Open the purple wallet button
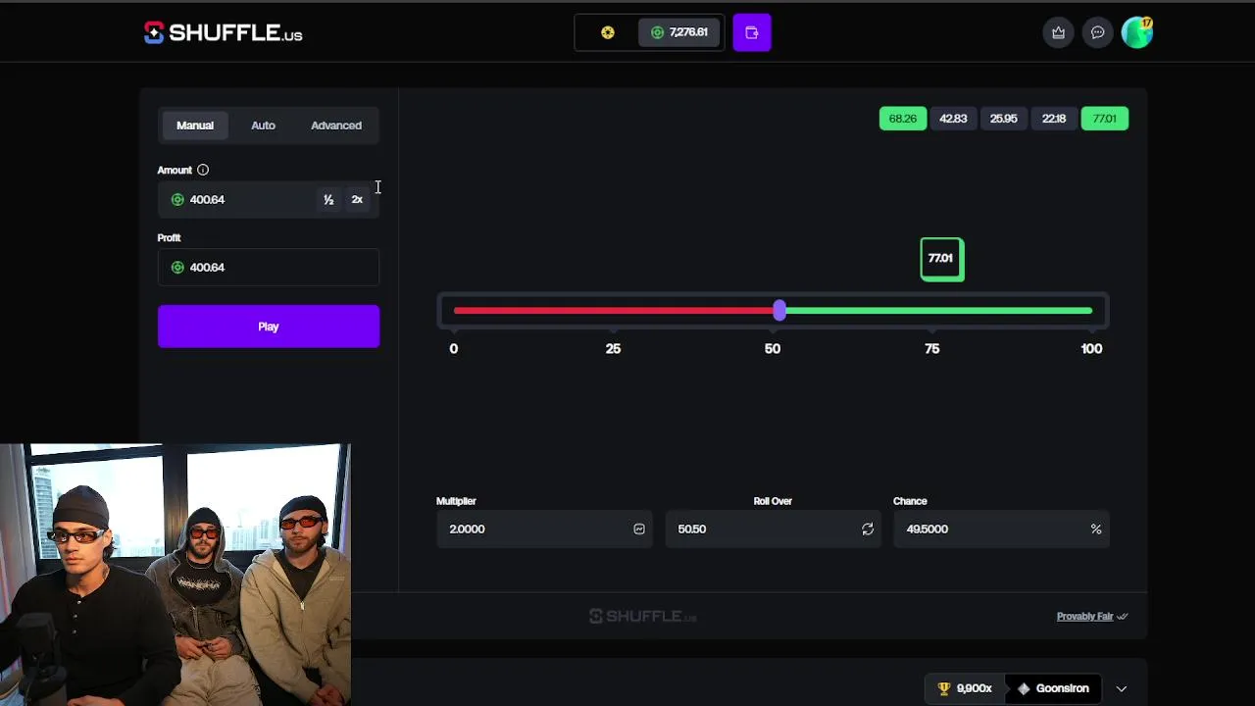 [752, 32]
